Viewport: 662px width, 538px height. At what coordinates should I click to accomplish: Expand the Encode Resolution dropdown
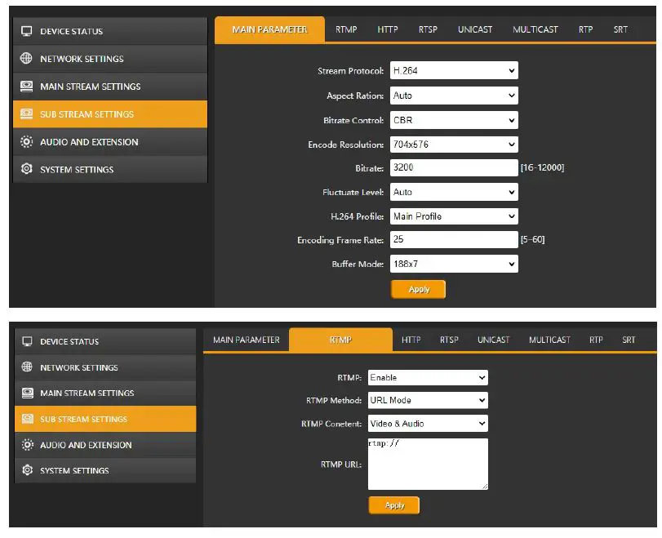click(453, 144)
